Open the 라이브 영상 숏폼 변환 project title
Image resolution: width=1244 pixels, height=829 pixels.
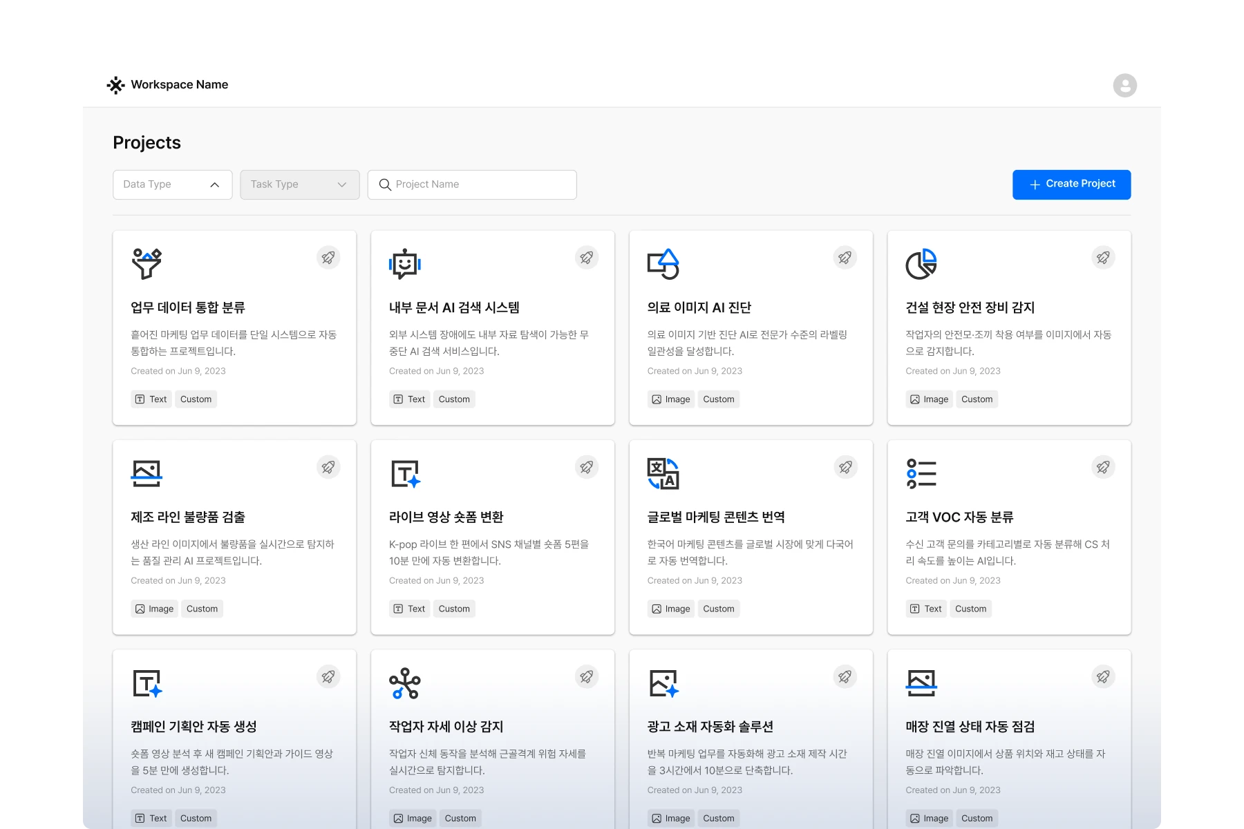[x=446, y=517]
